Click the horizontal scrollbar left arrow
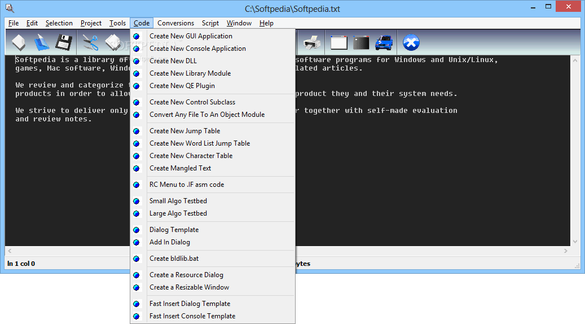The image size is (585, 324). click(x=10, y=251)
